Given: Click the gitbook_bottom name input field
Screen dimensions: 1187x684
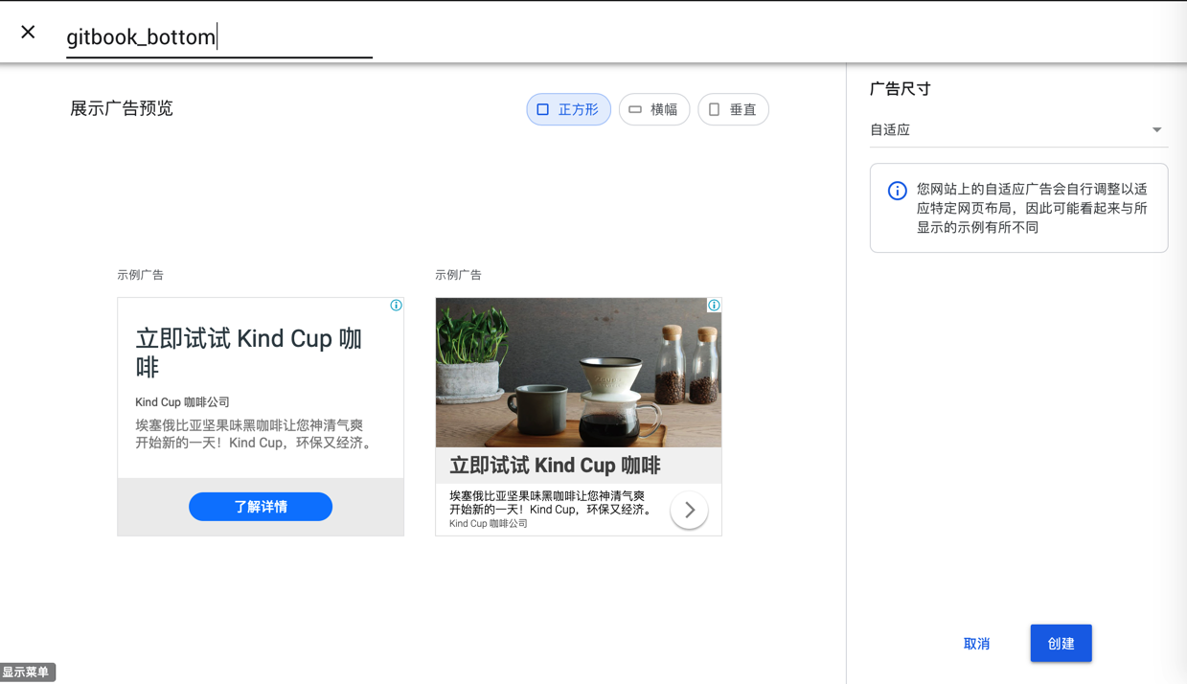Looking at the screenshot, I should point(219,37).
